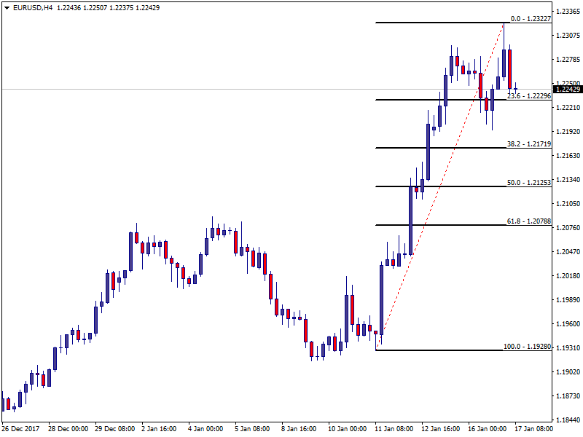Click the current price tag 1.22429
This screenshot has height=437, width=583.
pos(567,90)
